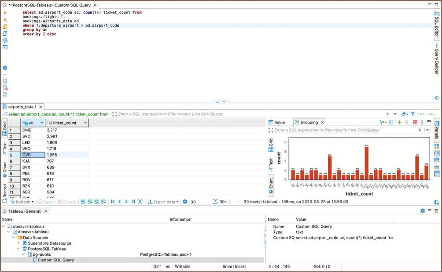The width and height of the screenshot is (442, 272).
Task: Open the SQL terminal console icon
Action: coord(5,47)
